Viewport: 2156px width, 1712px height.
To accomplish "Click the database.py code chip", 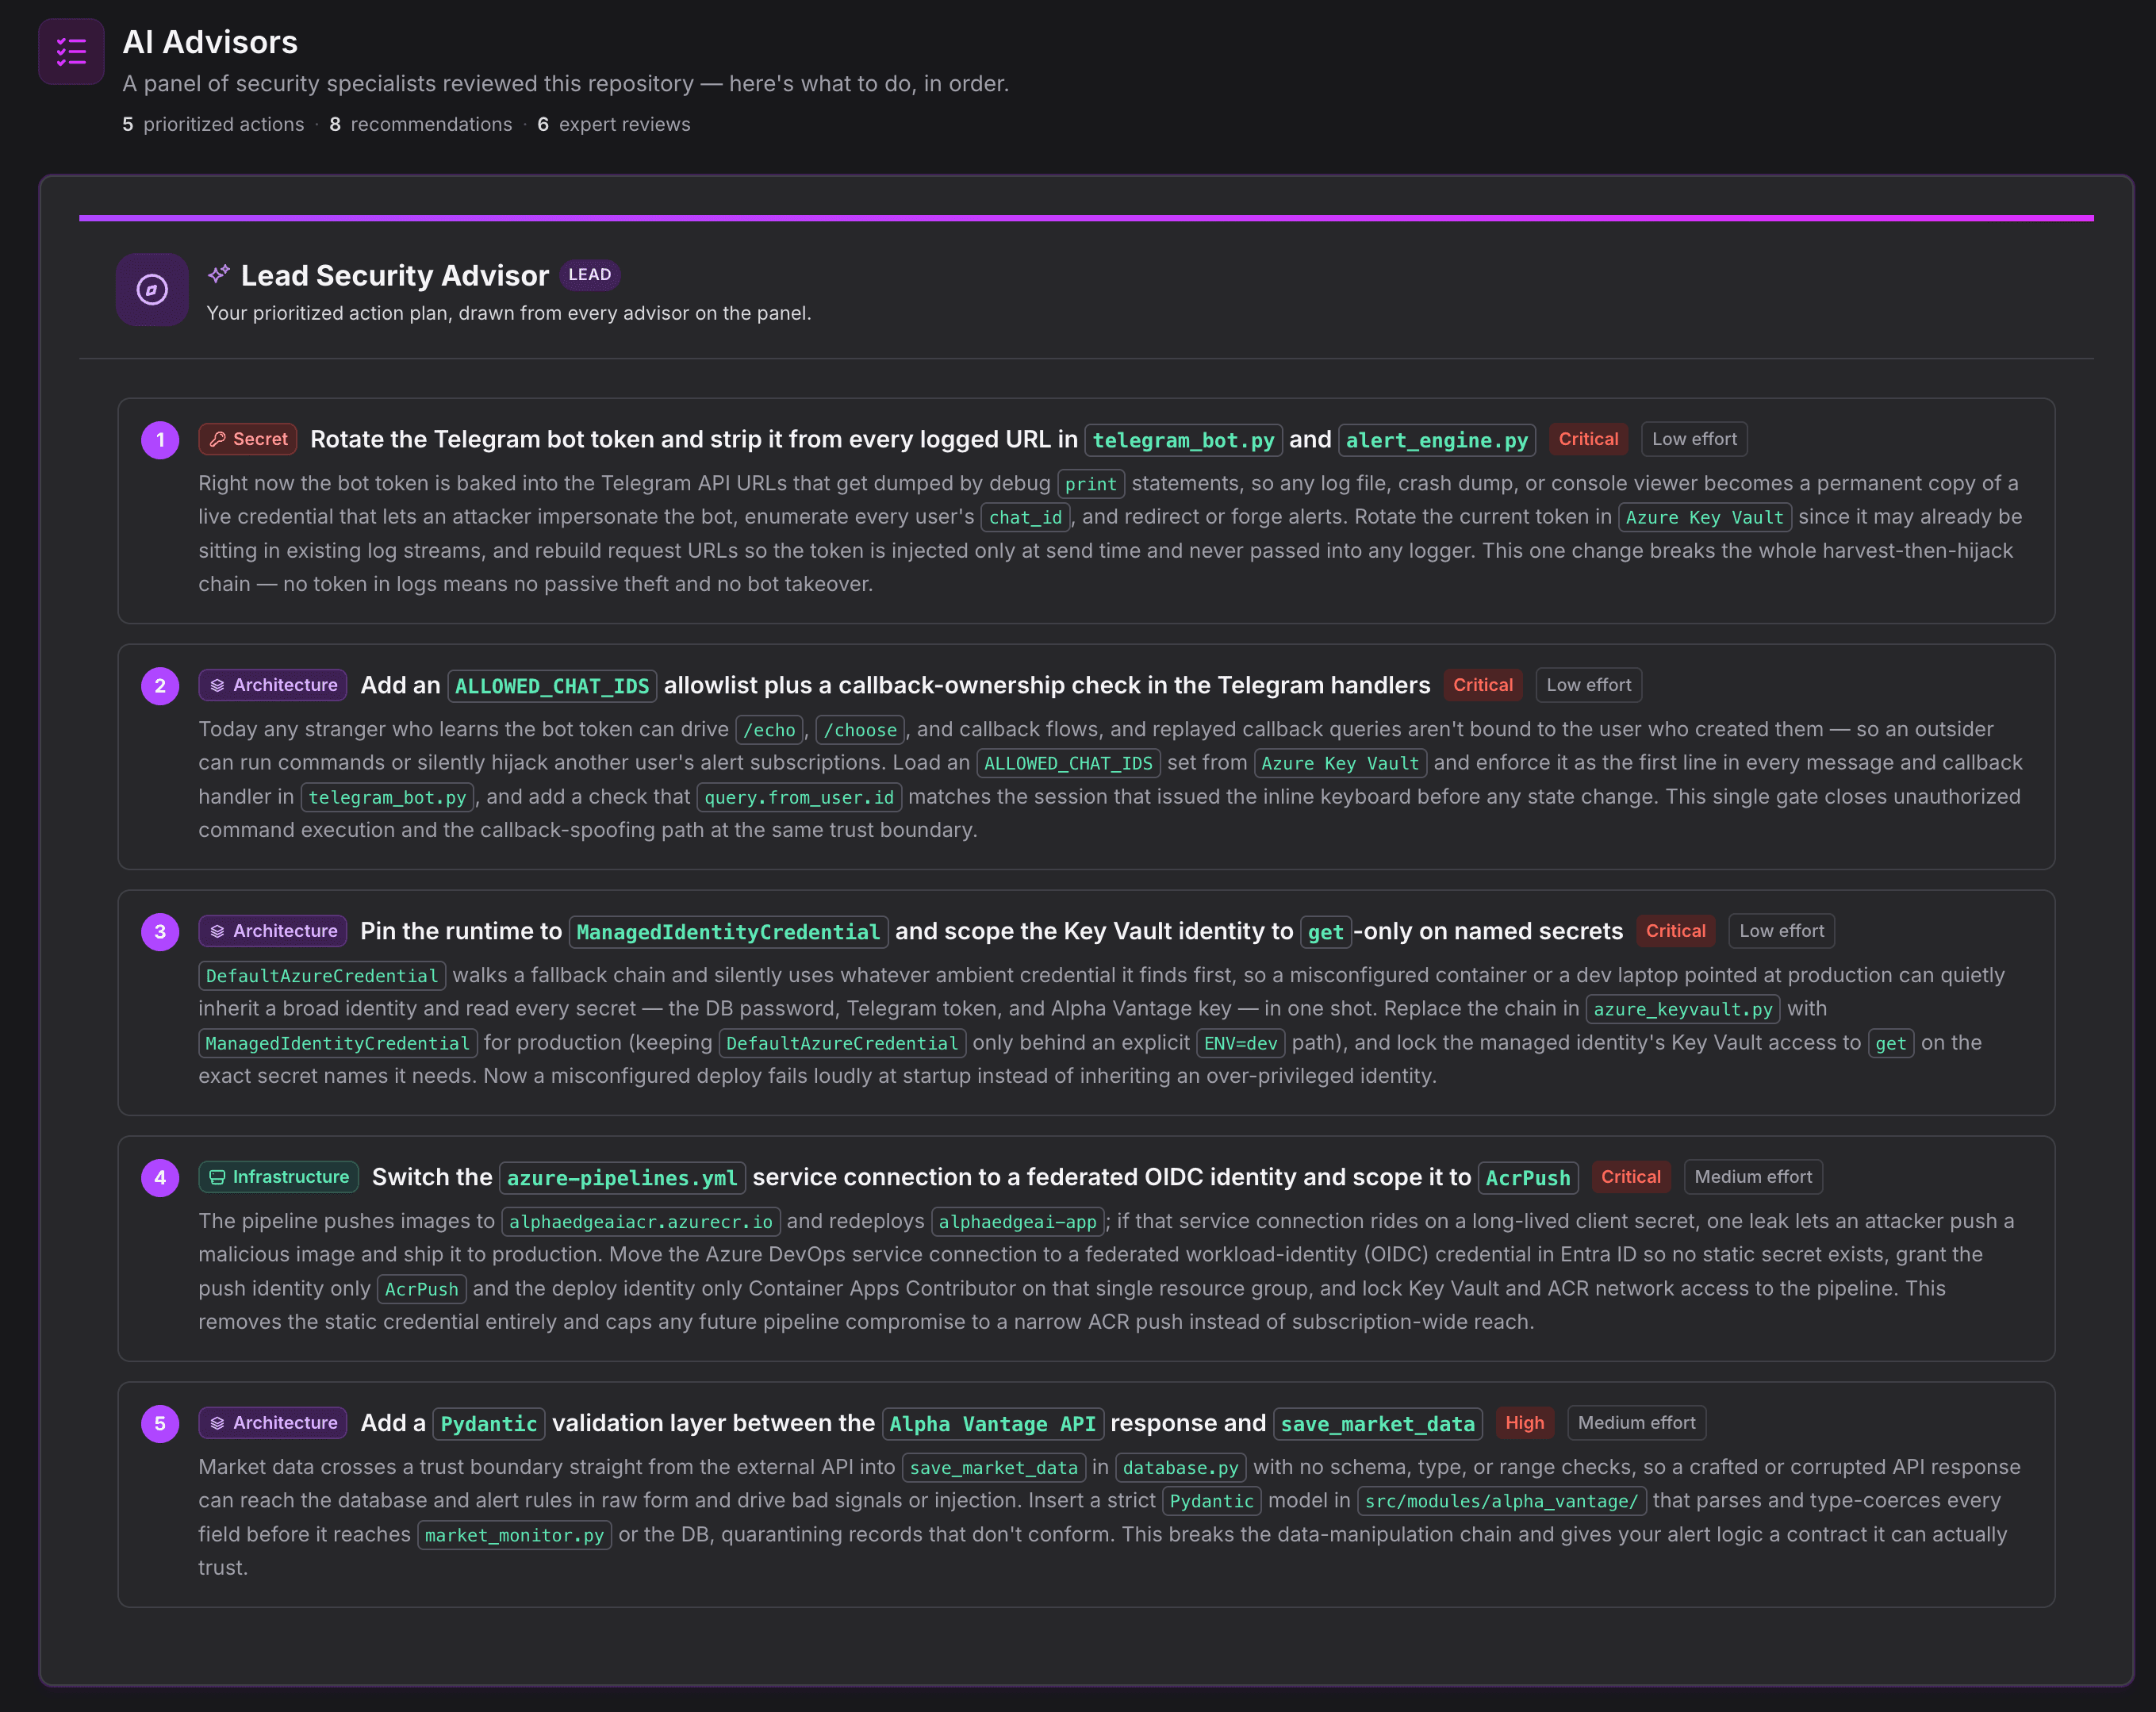I will click(x=1181, y=1468).
